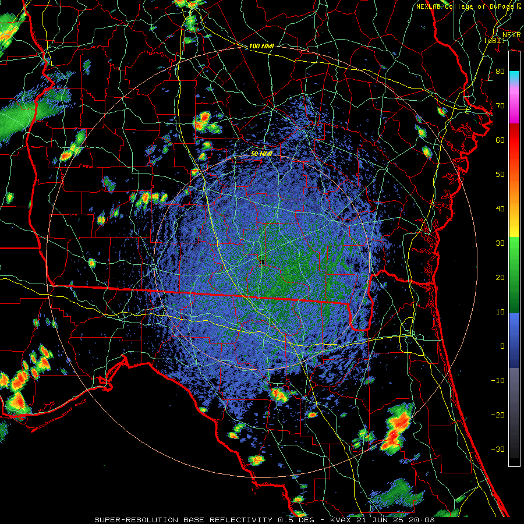Click the 10 value on color scale

[500, 312]
